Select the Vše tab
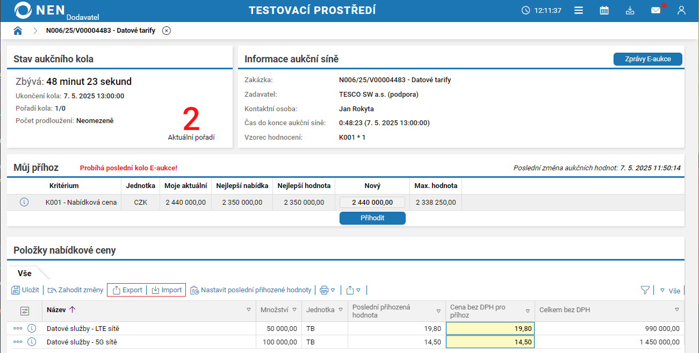Viewport: 699px width, 353px height. (x=25, y=273)
